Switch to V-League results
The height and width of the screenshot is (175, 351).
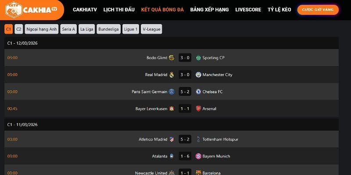pos(151,29)
